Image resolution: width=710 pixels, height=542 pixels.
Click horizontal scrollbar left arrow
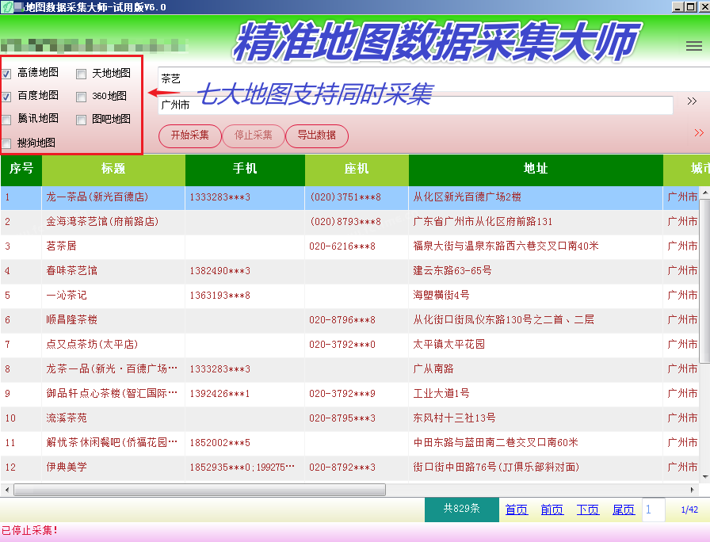click(6, 490)
